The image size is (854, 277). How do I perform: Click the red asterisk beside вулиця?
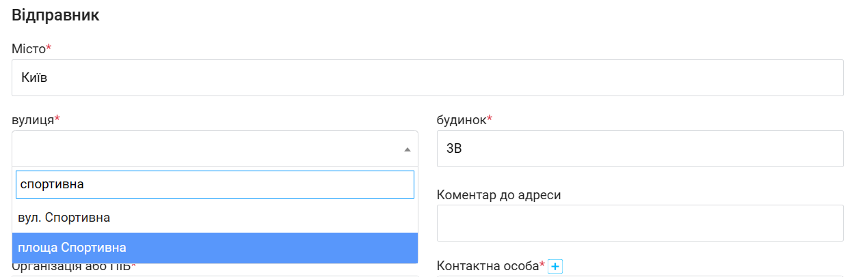click(57, 119)
